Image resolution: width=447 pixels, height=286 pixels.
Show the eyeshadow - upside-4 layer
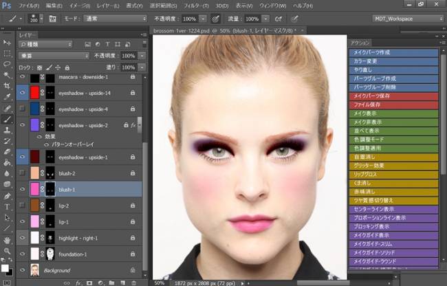(x=22, y=109)
